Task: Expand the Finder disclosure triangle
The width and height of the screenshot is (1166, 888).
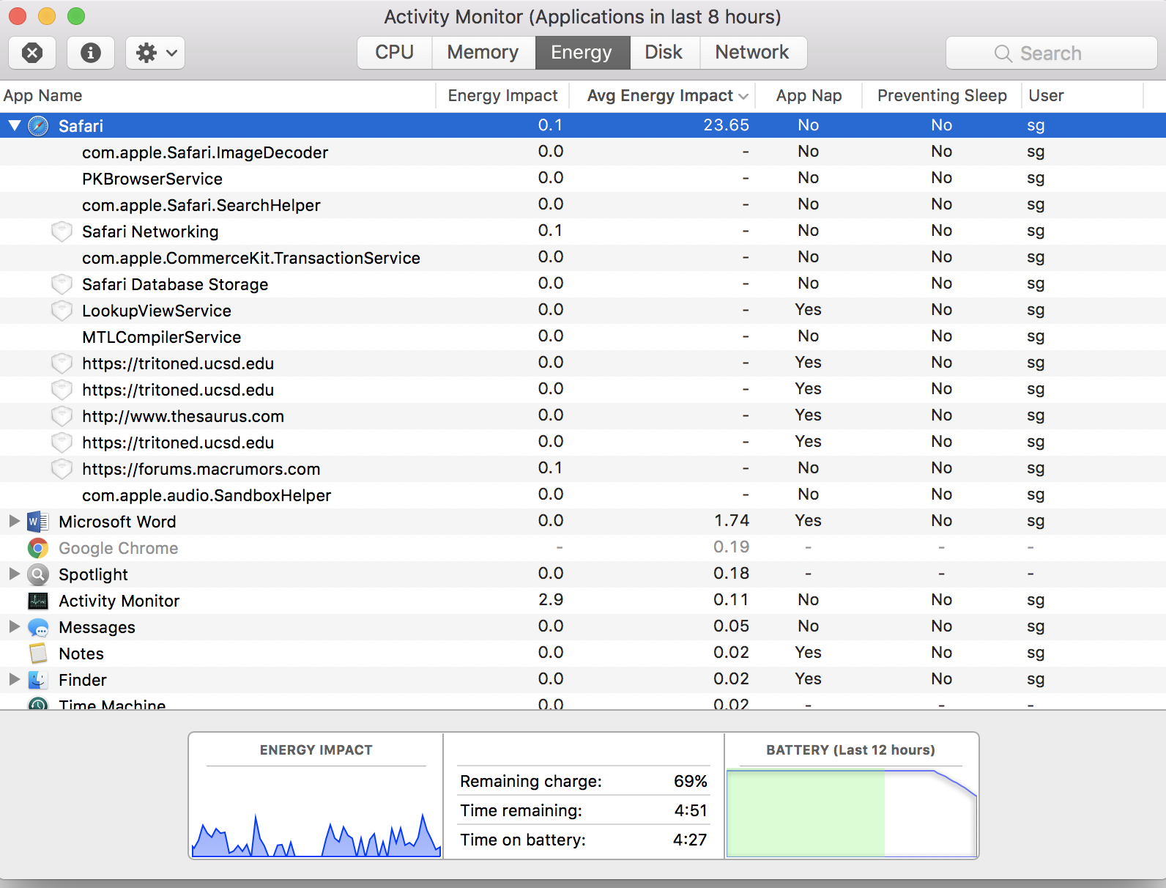Action: pyautogui.click(x=14, y=679)
